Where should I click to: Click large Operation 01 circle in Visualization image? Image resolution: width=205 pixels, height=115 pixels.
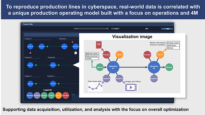(x=113, y=67)
